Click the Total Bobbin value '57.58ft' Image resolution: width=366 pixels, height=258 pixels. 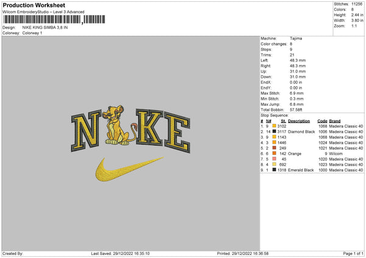[x=296, y=110]
